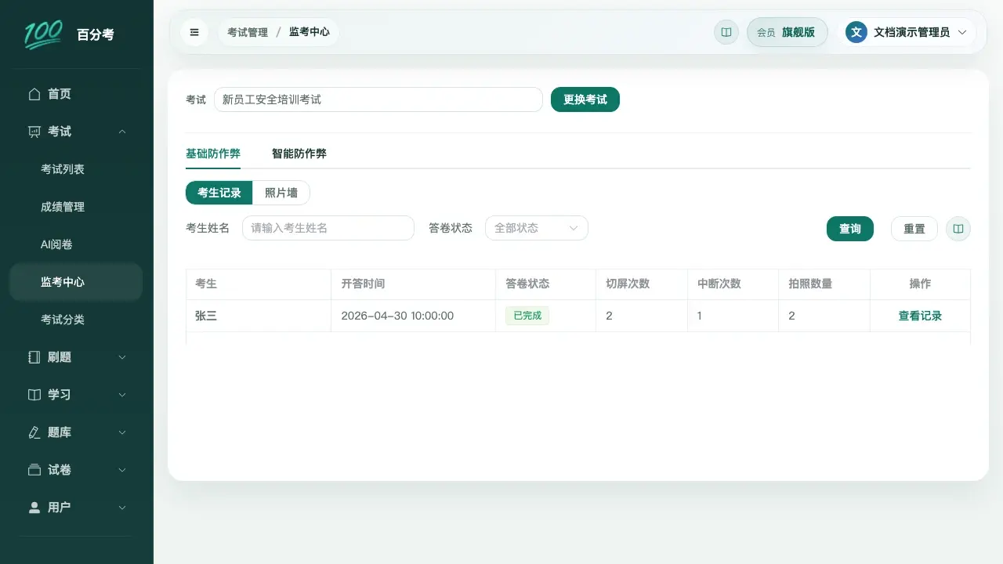Screen dimensions: 1003x564
Task: Expand the 刷题 menu chevron
Action: (x=122, y=357)
